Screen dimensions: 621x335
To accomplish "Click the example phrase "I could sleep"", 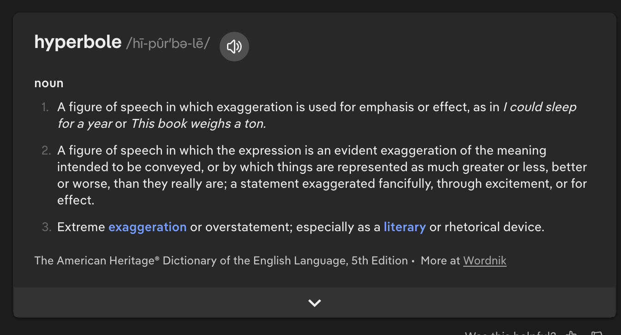I will pos(540,107).
